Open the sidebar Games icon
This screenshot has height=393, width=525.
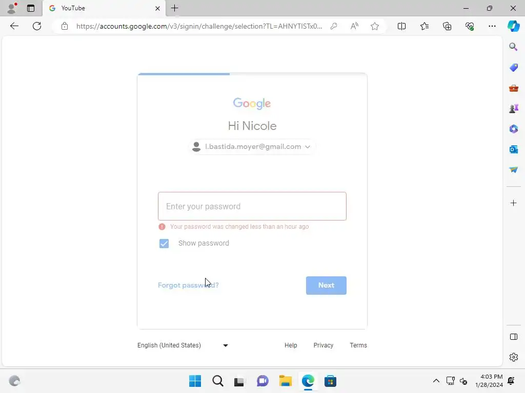[x=513, y=108]
